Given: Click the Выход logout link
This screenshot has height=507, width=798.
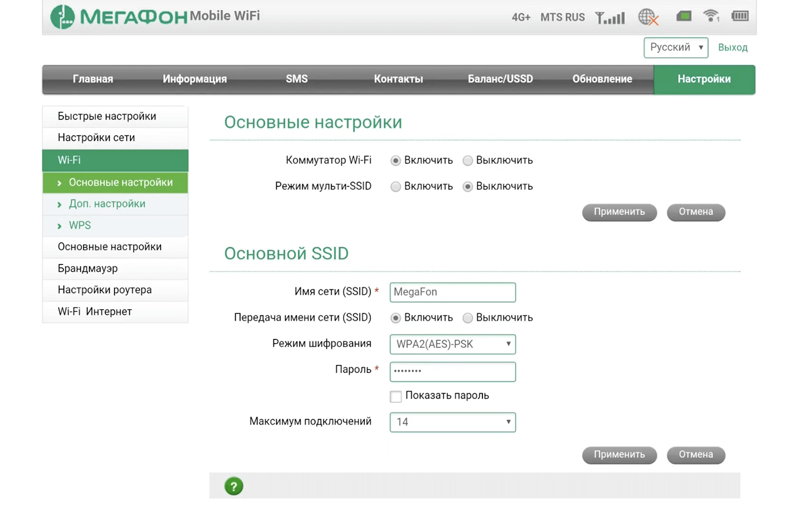Looking at the screenshot, I should coord(733,47).
